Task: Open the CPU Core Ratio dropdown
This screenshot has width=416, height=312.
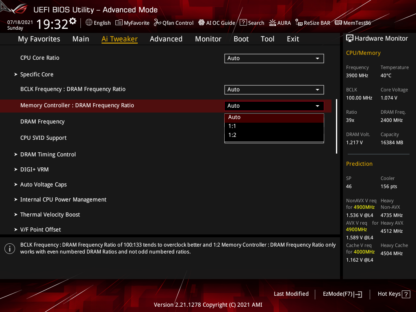Action: pyautogui.click(x=274, y=58)
